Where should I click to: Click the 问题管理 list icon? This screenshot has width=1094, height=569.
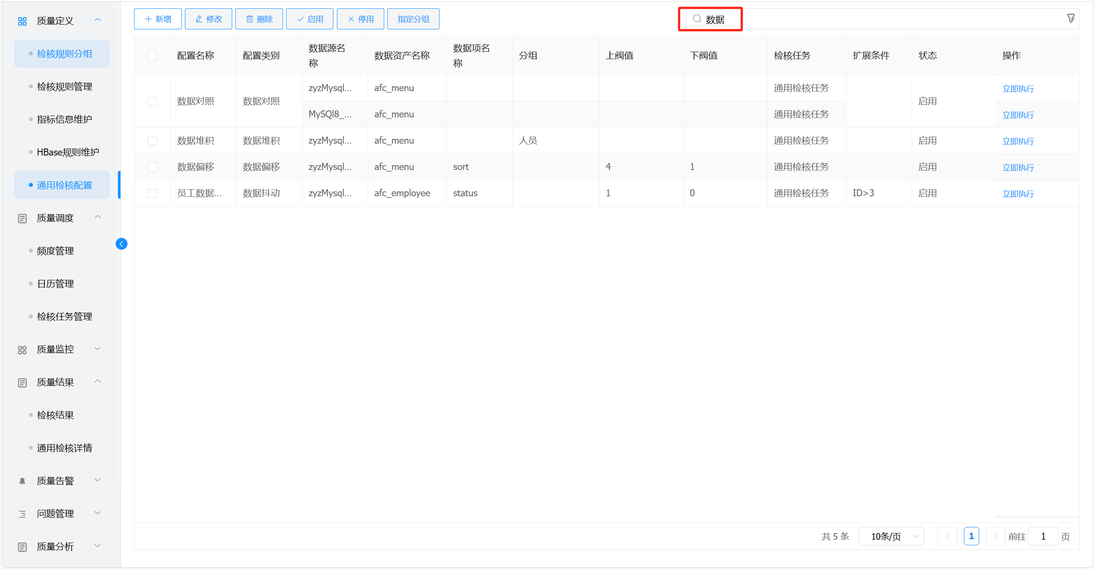point(22,514)
